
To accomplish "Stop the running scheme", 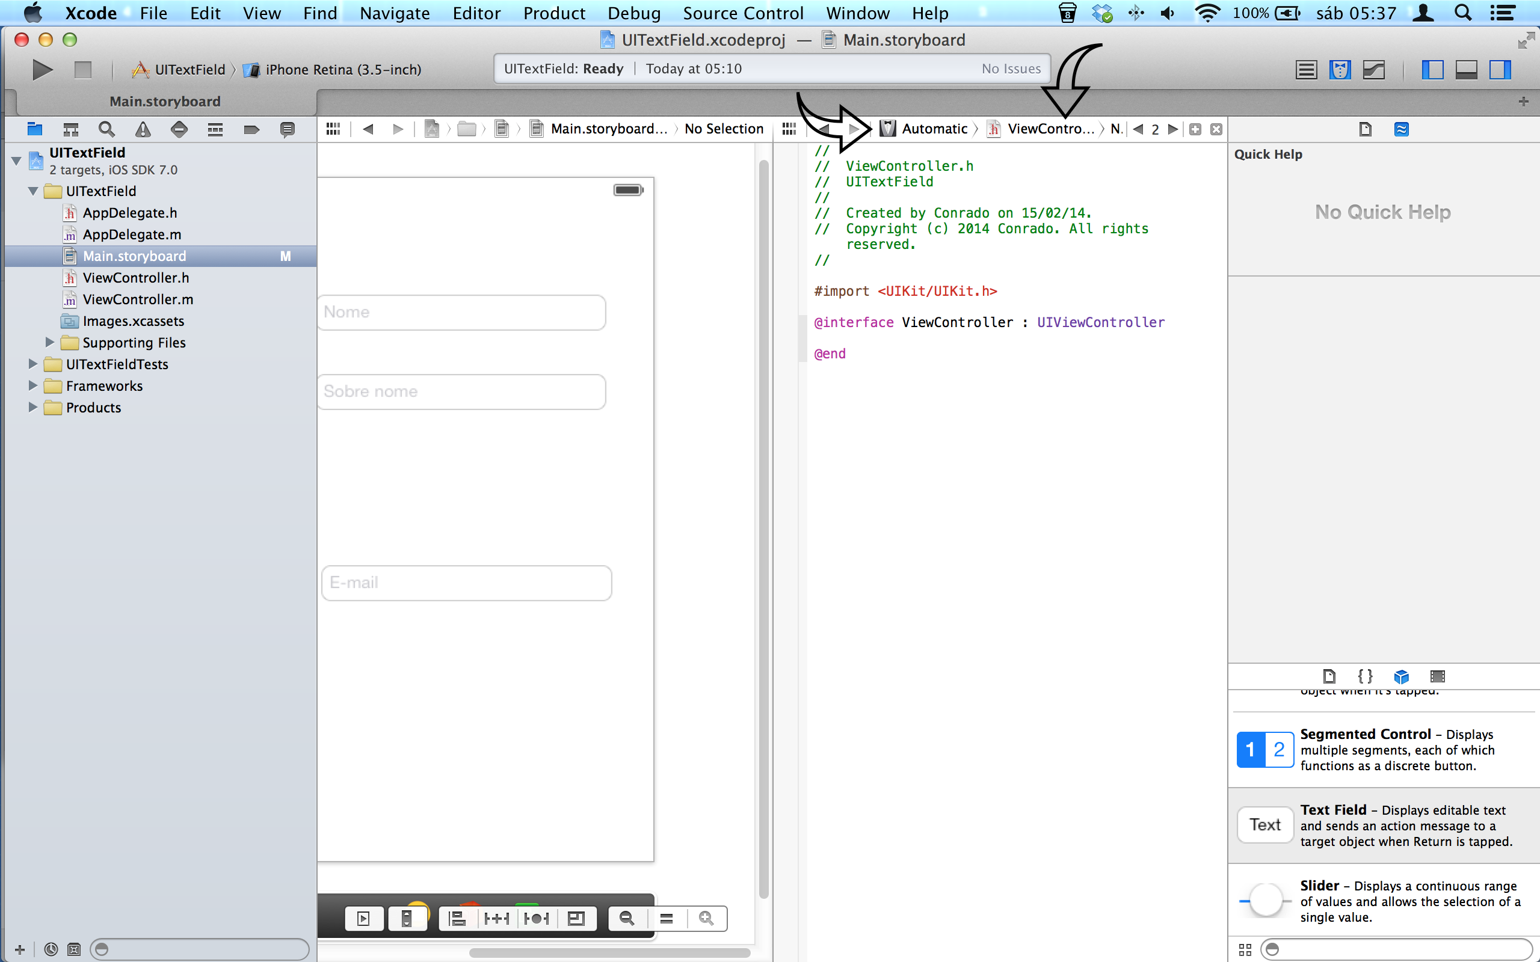I will tap(83, 69).
